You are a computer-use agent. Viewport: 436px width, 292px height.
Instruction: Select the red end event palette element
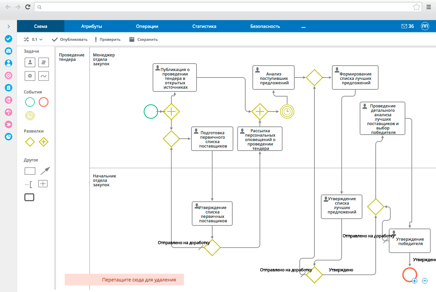pos(44,102)
